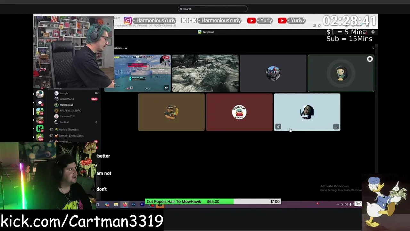Select the light blue speaker tile
The width and height of the screenshot is (410, 231).
coord(307,112)
